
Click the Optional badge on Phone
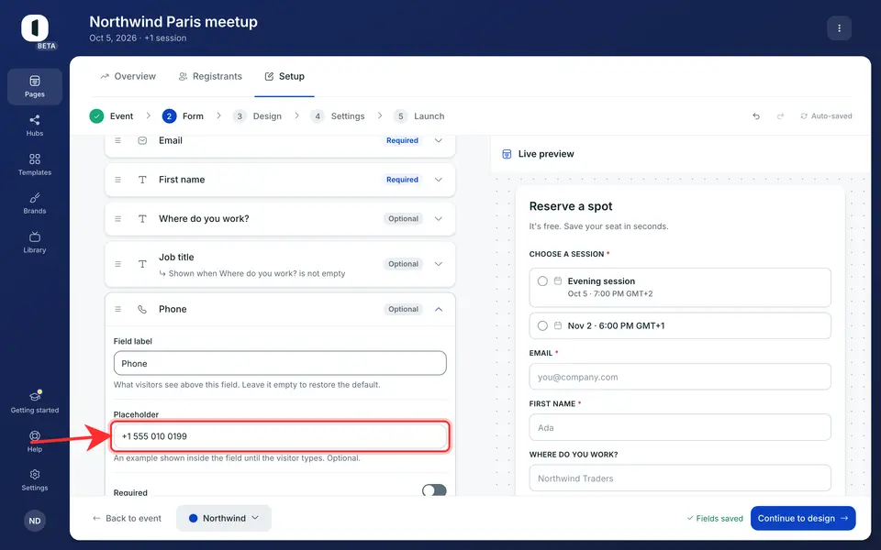click(x=404, y=309)
